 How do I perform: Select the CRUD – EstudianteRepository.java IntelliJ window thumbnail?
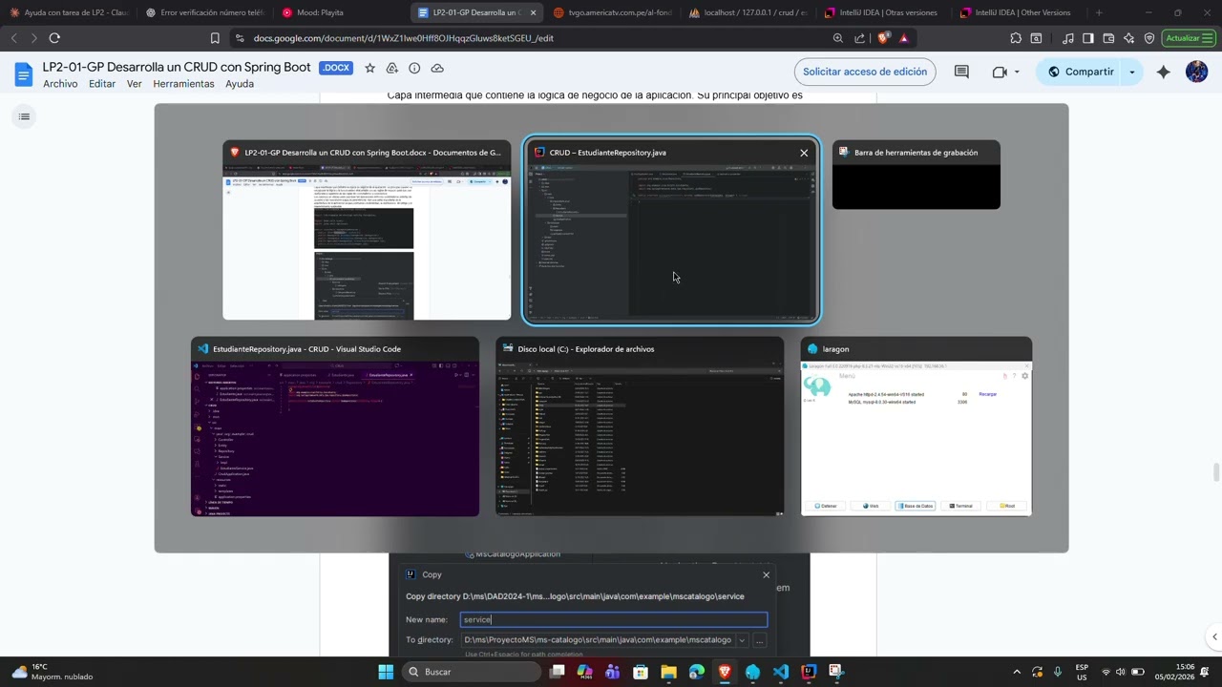click(x=671, y=230)
